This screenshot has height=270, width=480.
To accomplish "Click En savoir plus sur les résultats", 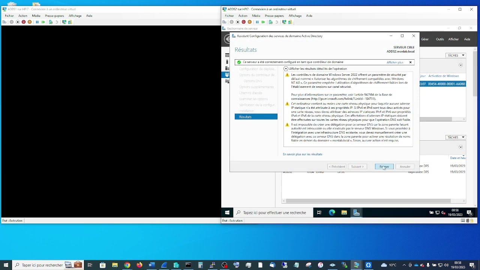I will [303, 154].
